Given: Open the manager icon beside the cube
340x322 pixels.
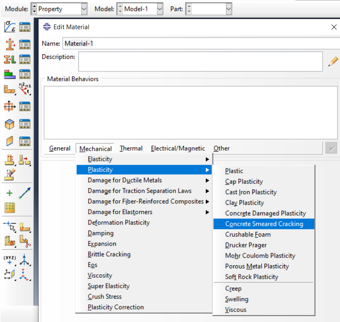Looking at the screenshot, I should pos(25,124).
